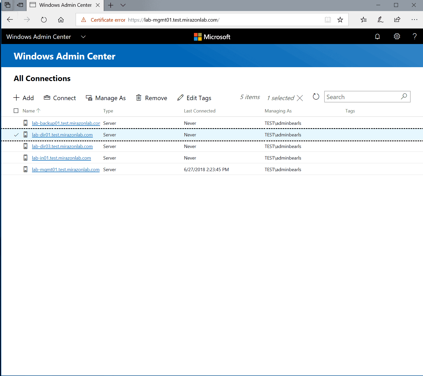423x376 pixels.
Task: Open browser tab list chevron
Action: [123, 5]
